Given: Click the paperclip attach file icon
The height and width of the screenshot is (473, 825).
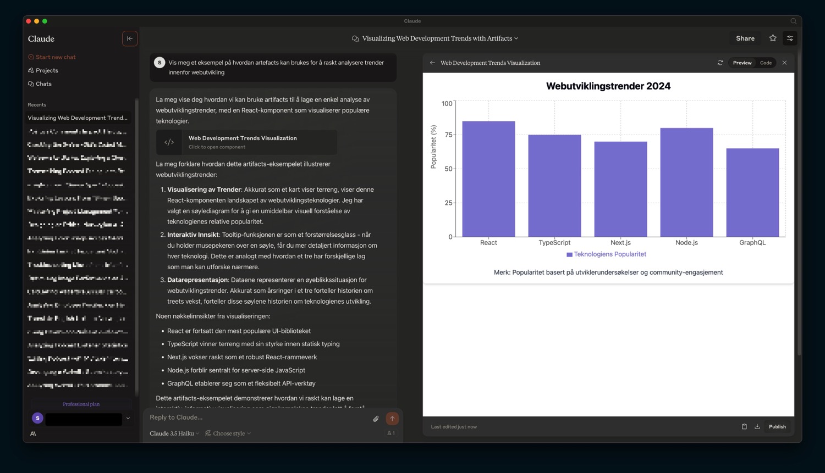Looking at the screenshot, I should point(376,419).
